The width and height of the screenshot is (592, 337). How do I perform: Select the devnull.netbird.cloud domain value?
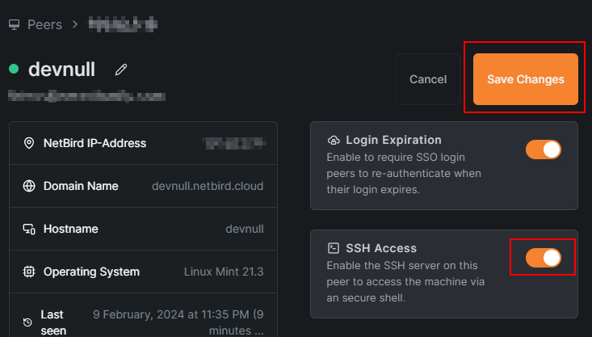click(208, 187)
